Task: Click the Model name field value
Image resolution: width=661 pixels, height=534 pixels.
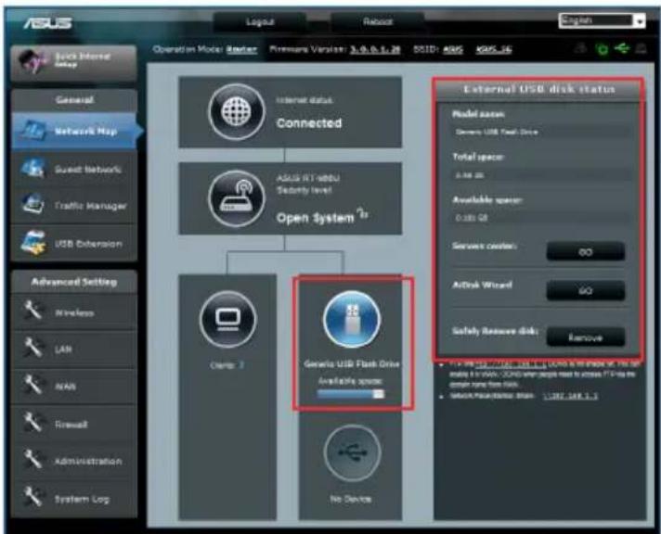Action: click(541, 132)
